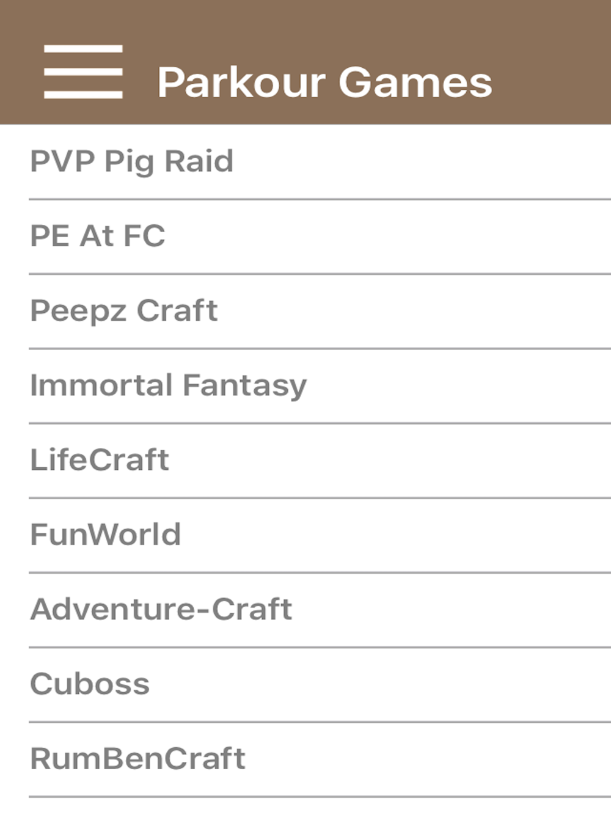This screenshot has width=611, height=815.
Task: Click the FC text in second row
Action: [x=144, y=236]
